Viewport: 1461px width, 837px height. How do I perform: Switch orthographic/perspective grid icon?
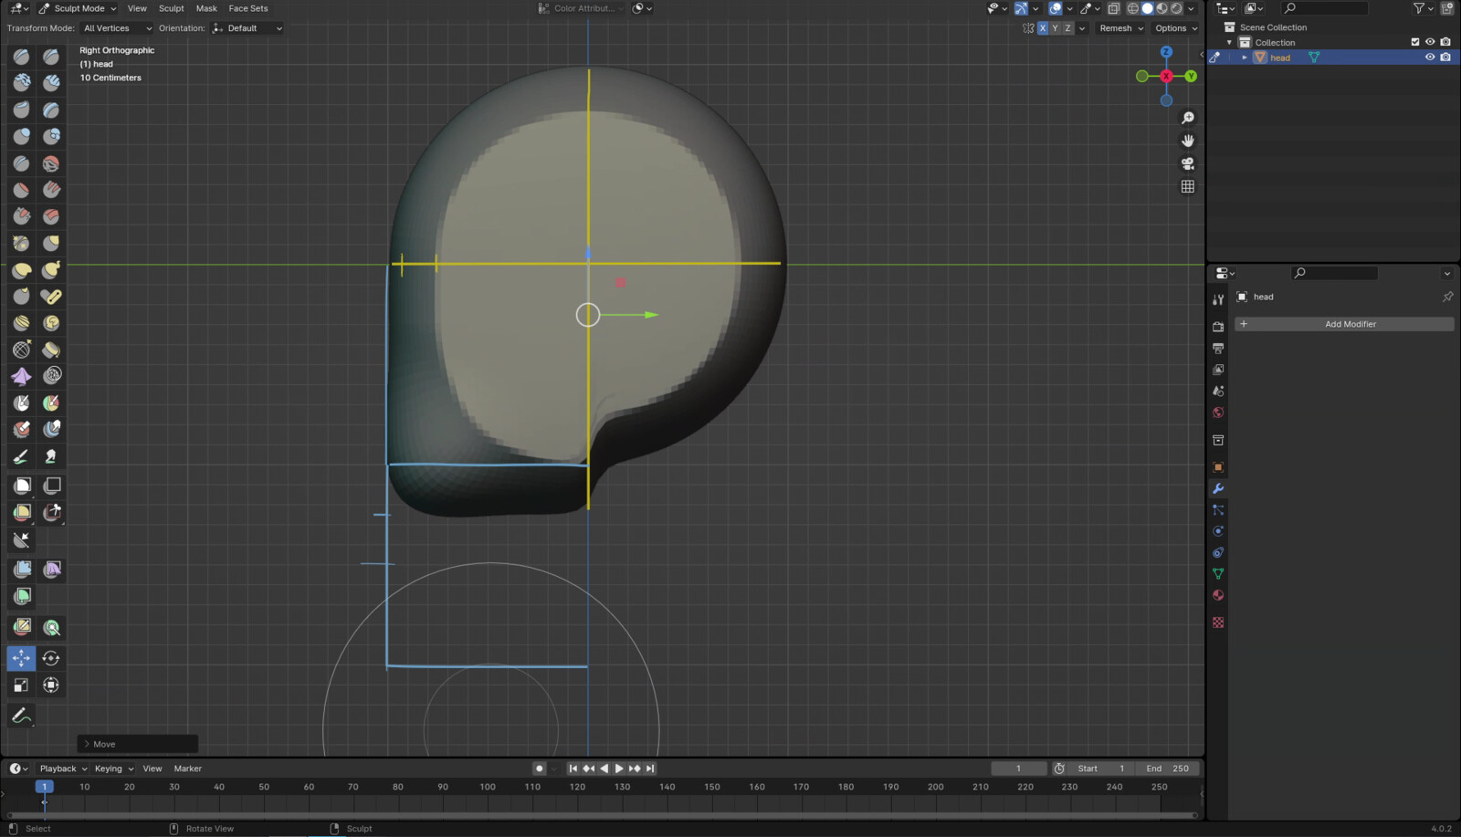tap(1188, 186)
